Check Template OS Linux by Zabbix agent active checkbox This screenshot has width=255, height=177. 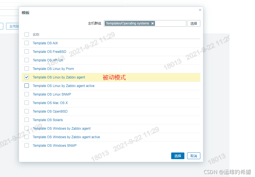click(x=27, y=86)
